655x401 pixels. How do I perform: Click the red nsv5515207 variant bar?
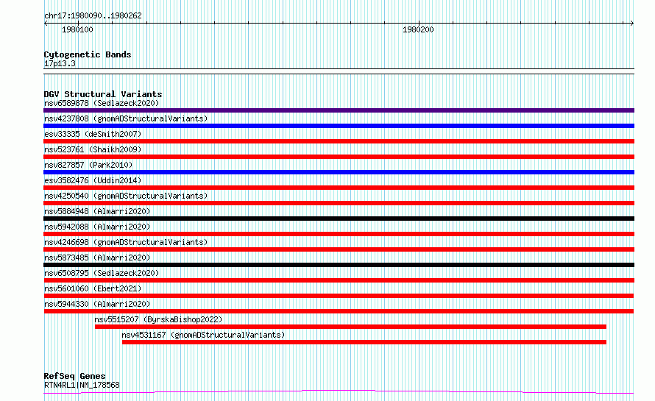pos(350,327)
